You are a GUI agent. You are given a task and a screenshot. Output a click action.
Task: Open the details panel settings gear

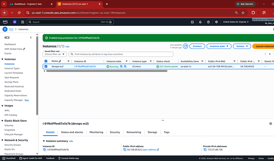pyautogui.click(x=271, y=124)
